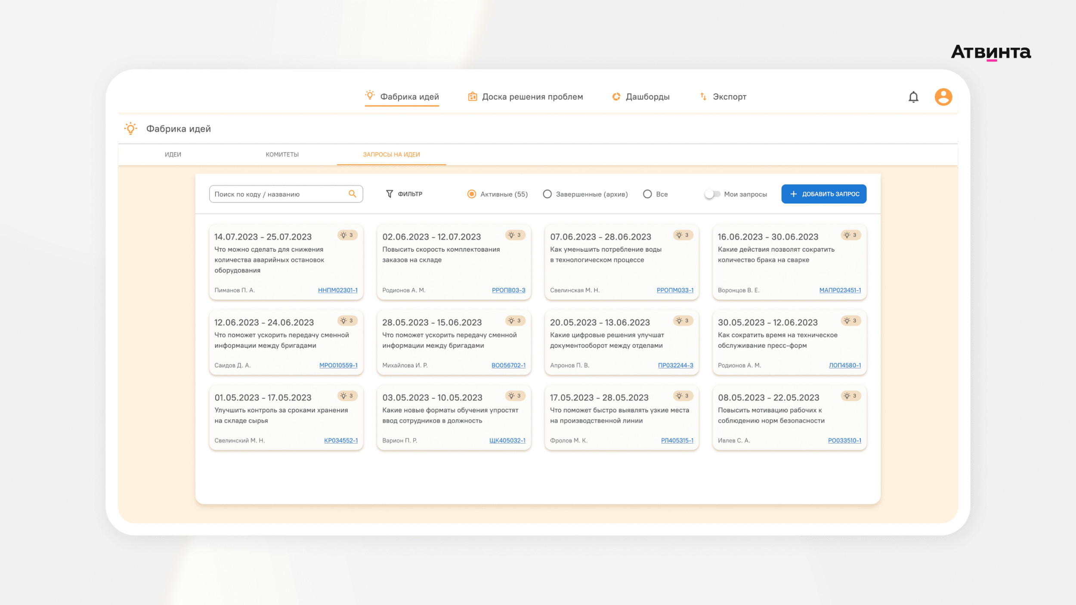Image resolution: width=1076 pixels, height=605 pixels.
Task: Open the Идеи tab
Action: [173, 154]
